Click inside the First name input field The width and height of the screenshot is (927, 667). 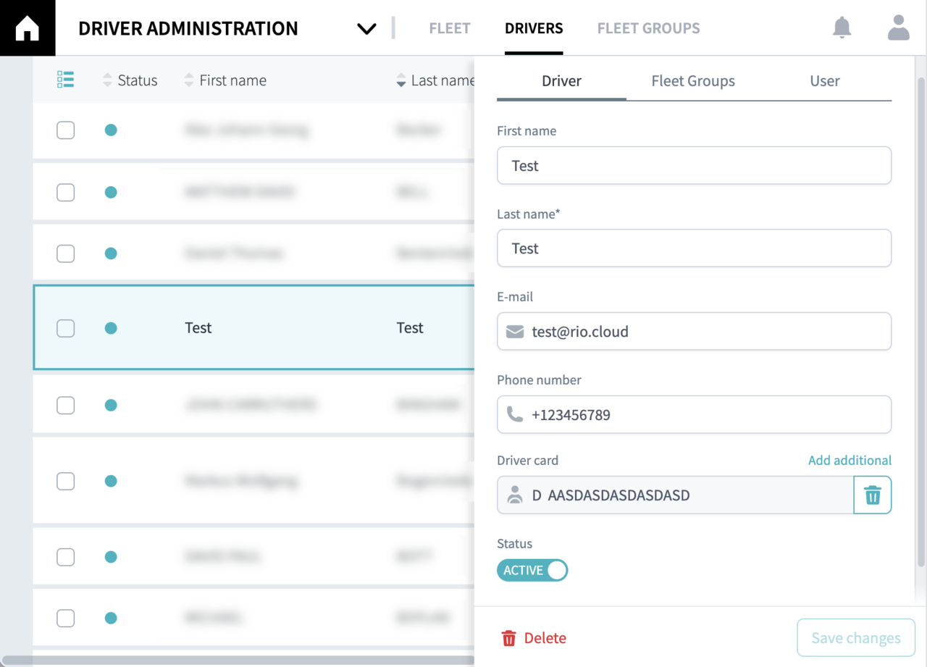pos(694,165)
